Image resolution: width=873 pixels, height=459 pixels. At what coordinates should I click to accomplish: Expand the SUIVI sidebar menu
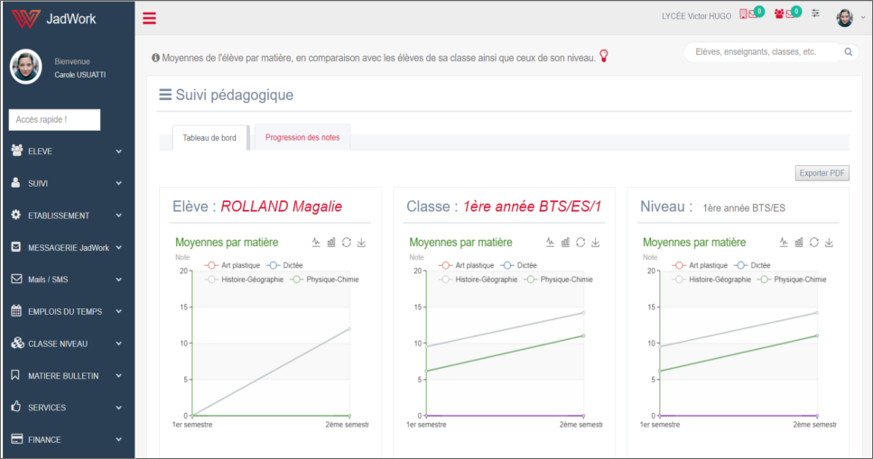tap(68, 183)
